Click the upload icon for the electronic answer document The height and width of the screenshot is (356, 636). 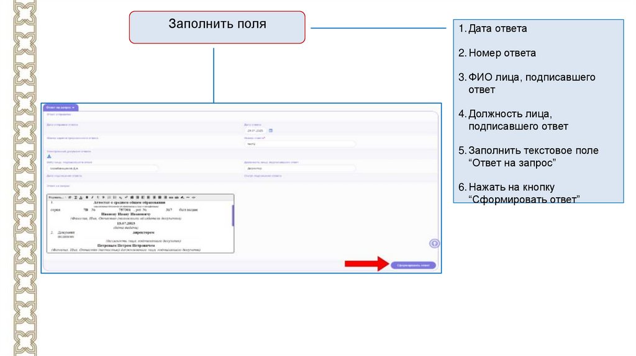pos(49,156)
